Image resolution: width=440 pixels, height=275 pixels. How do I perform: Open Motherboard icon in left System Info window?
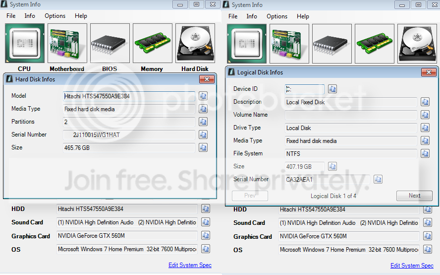(67, 43)
